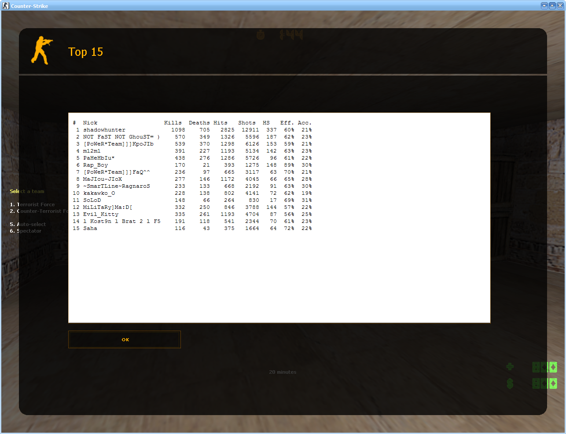This screenshot has width=566, height=434.
Task: Click the shots value '6126'
Action: [x=252, y=144]
